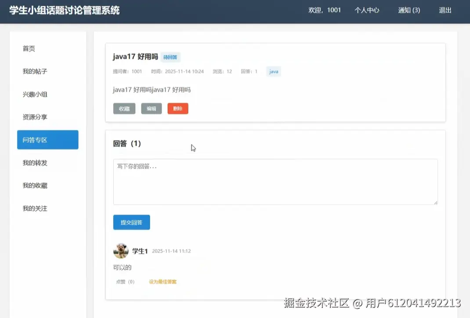Open the 通知 (3) notifications
470x318 pixels.
tap(409, 10)
